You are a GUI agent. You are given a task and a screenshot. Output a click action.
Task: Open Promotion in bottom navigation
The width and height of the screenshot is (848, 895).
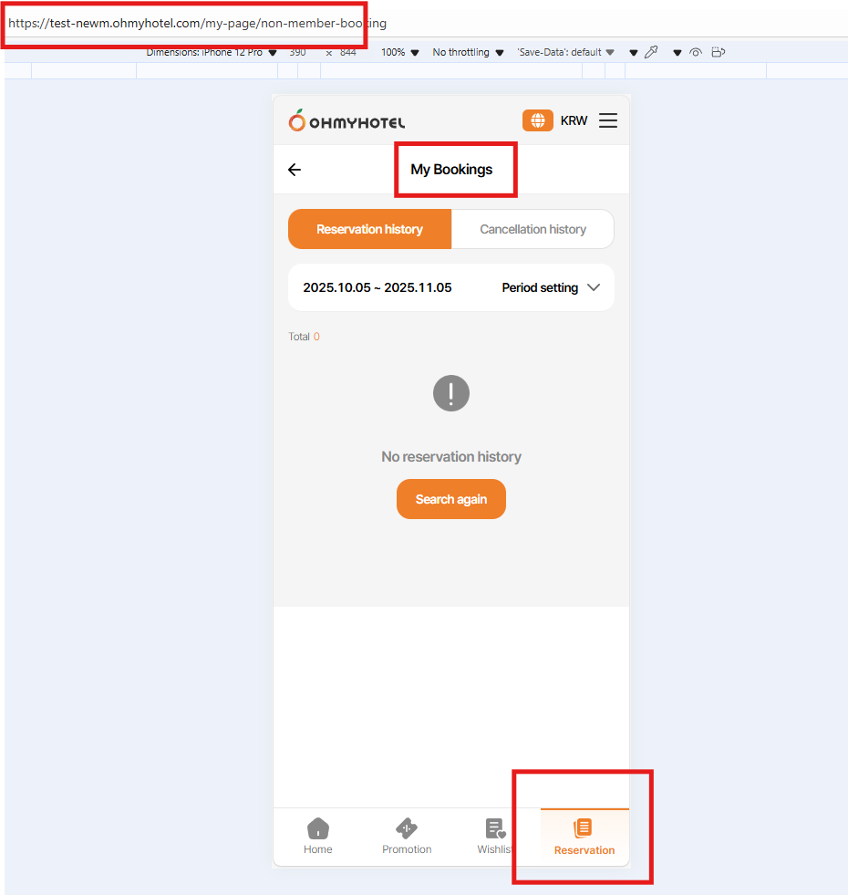coord(407,837)
